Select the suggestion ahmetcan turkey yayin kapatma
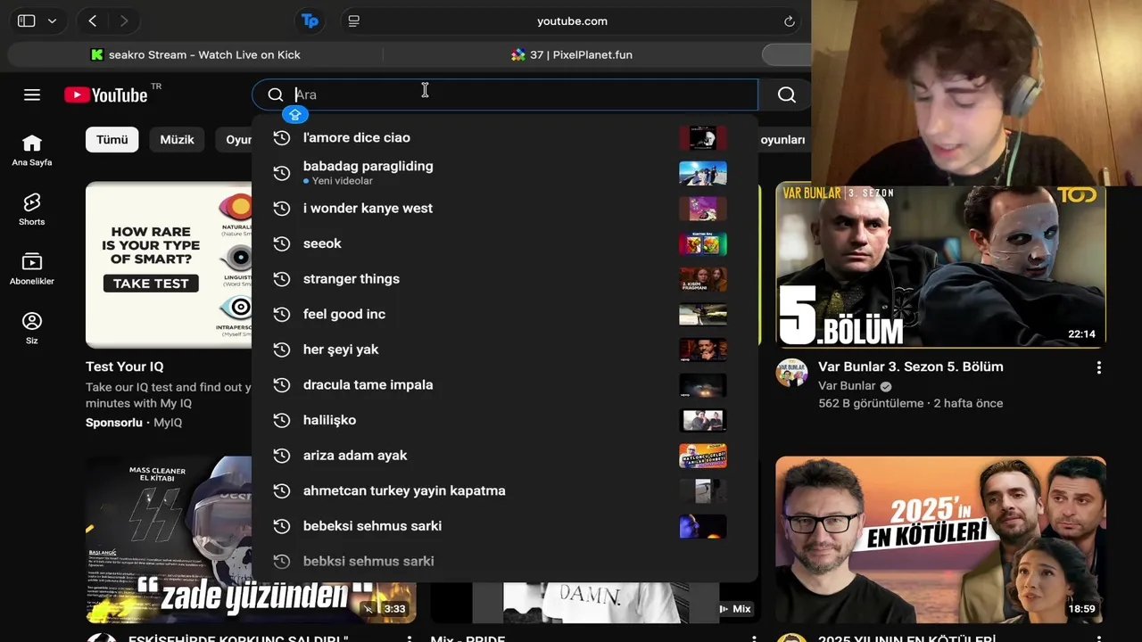1142x642 pixels. [505, 490]
